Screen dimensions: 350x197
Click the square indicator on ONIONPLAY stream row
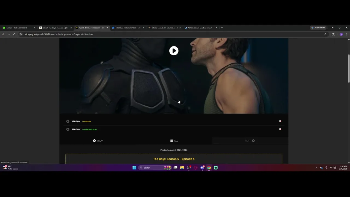click(280, 129)
